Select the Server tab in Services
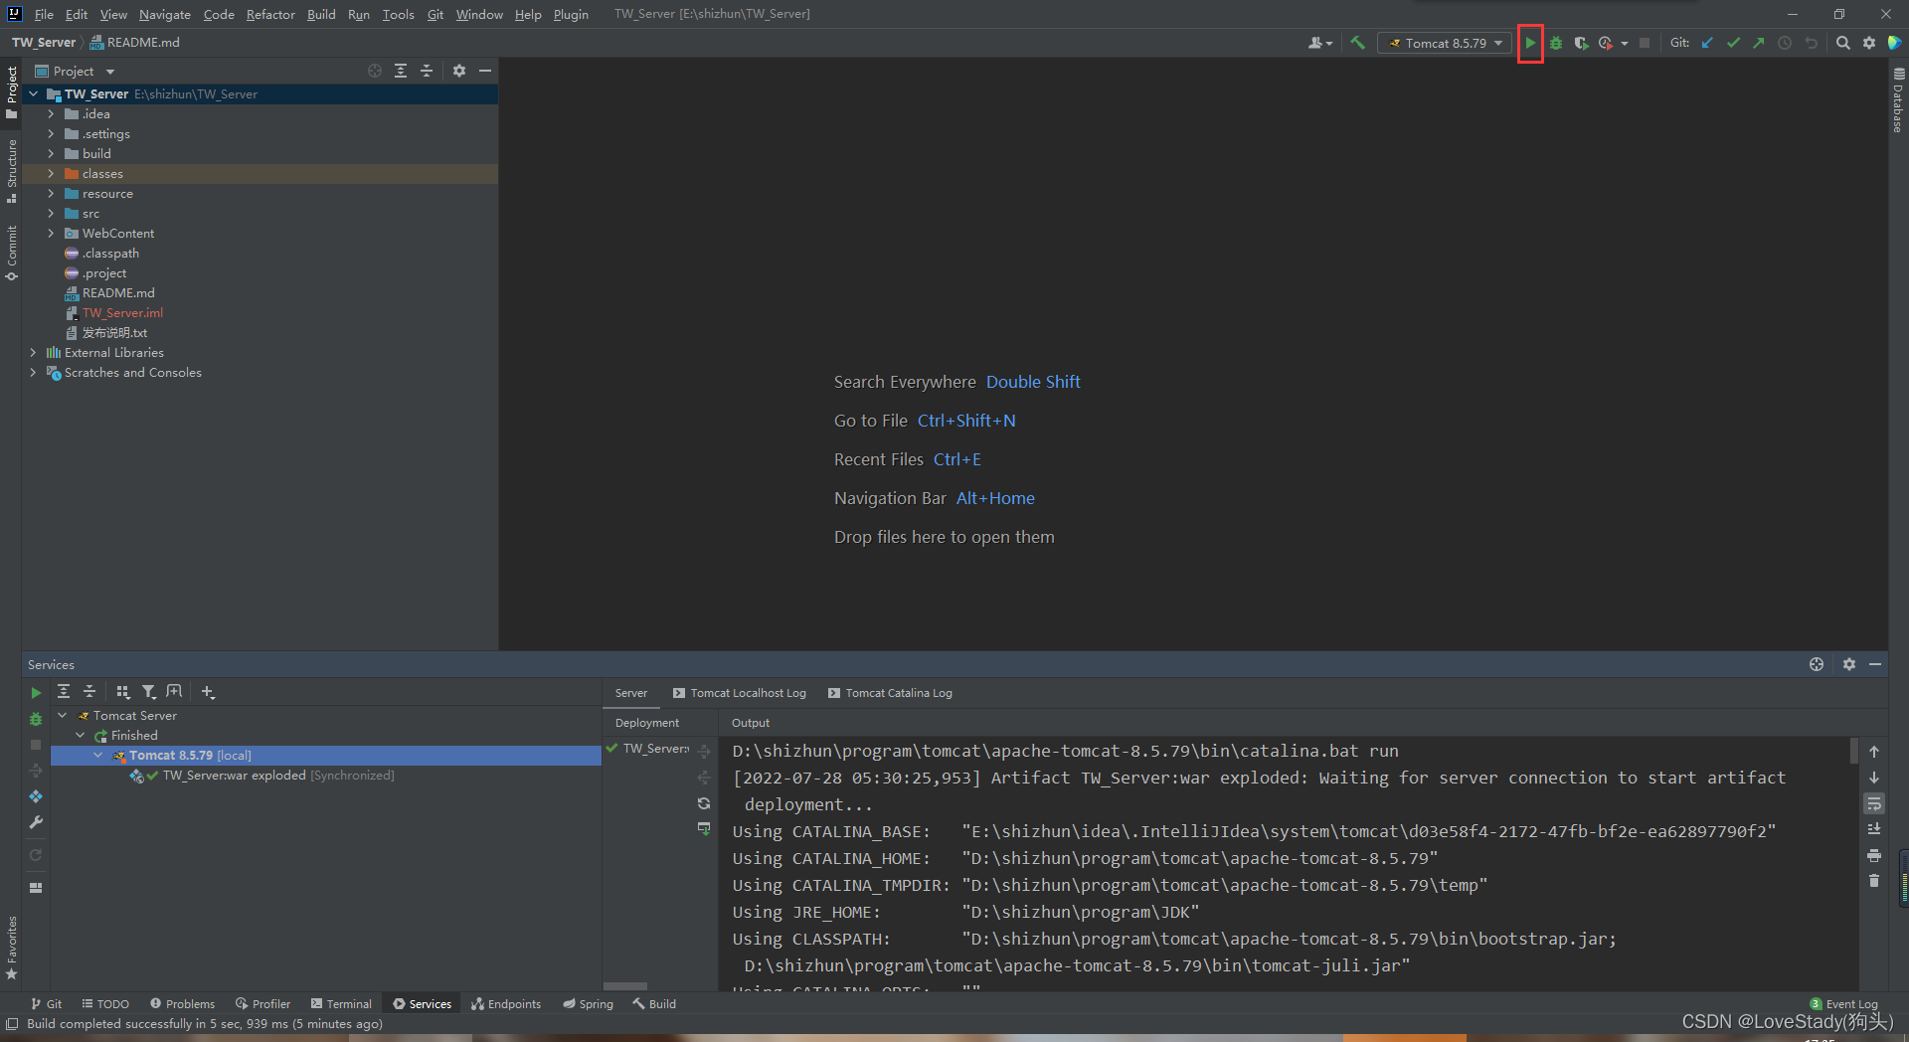The width and height of the screenshot is (1909, 1042). (630, 693)
